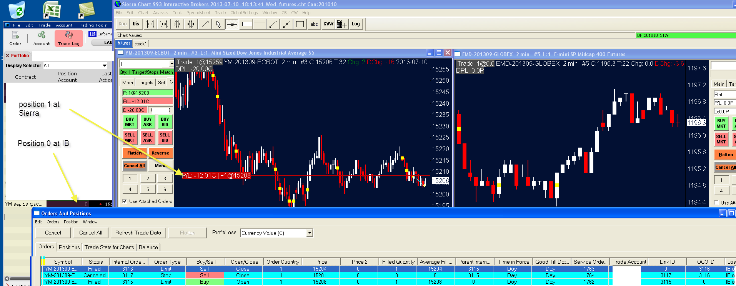Select the bold compress bar spacing tool

(191, 24)
